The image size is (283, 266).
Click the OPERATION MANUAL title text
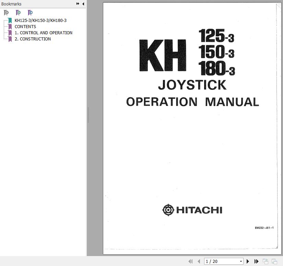(x=192, y=102)
